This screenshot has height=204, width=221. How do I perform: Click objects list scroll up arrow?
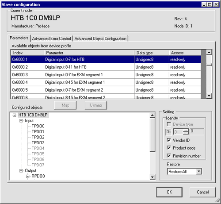point(209,52)
